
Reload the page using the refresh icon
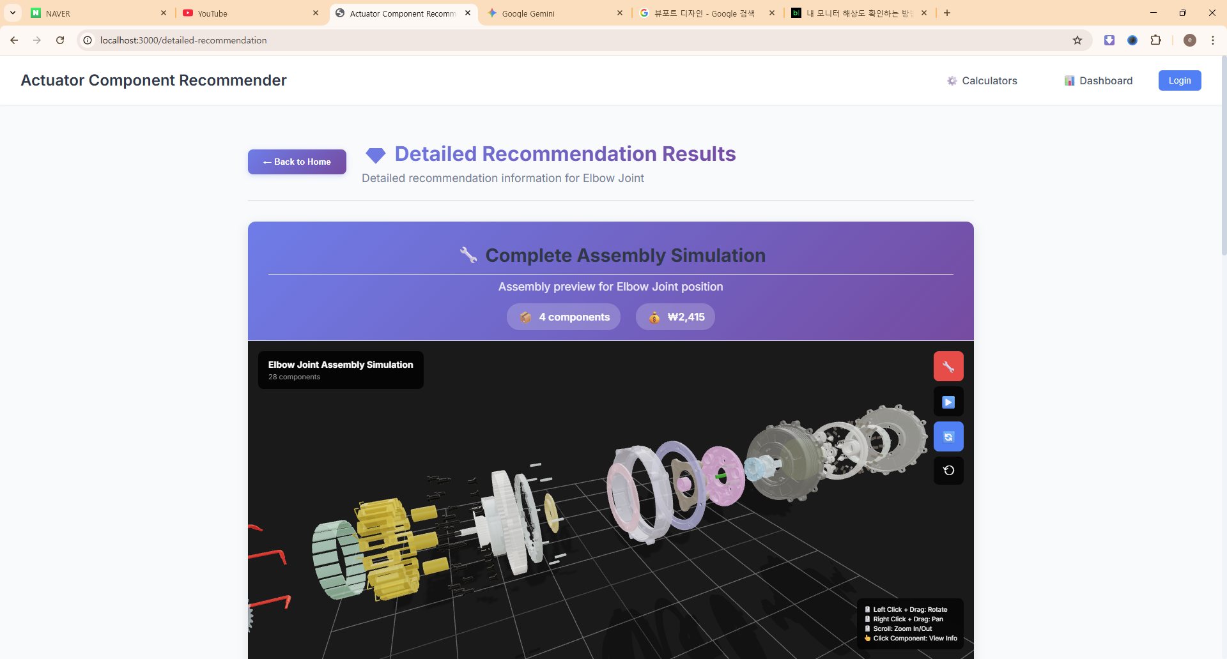point(60,40)
